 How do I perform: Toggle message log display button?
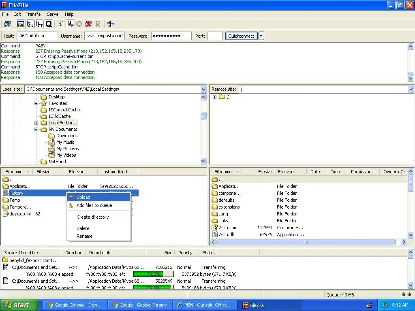coord(20,24)
